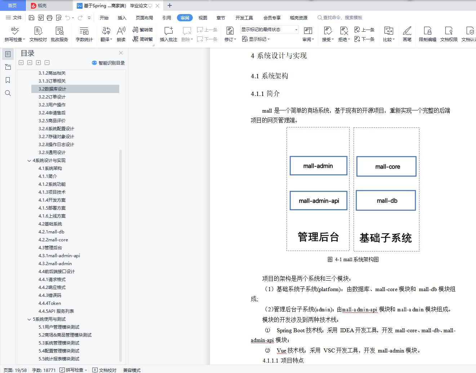Insert a comment with 插入批注
The width and height of the screenshot is (476, 373).
point(168,34)
